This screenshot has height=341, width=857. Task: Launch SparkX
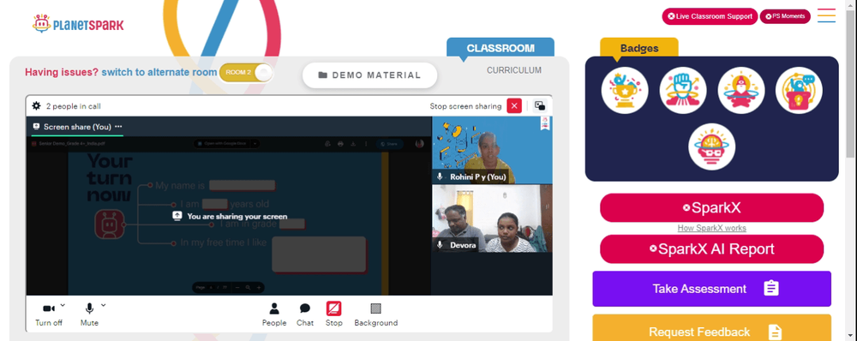[711, 207]
